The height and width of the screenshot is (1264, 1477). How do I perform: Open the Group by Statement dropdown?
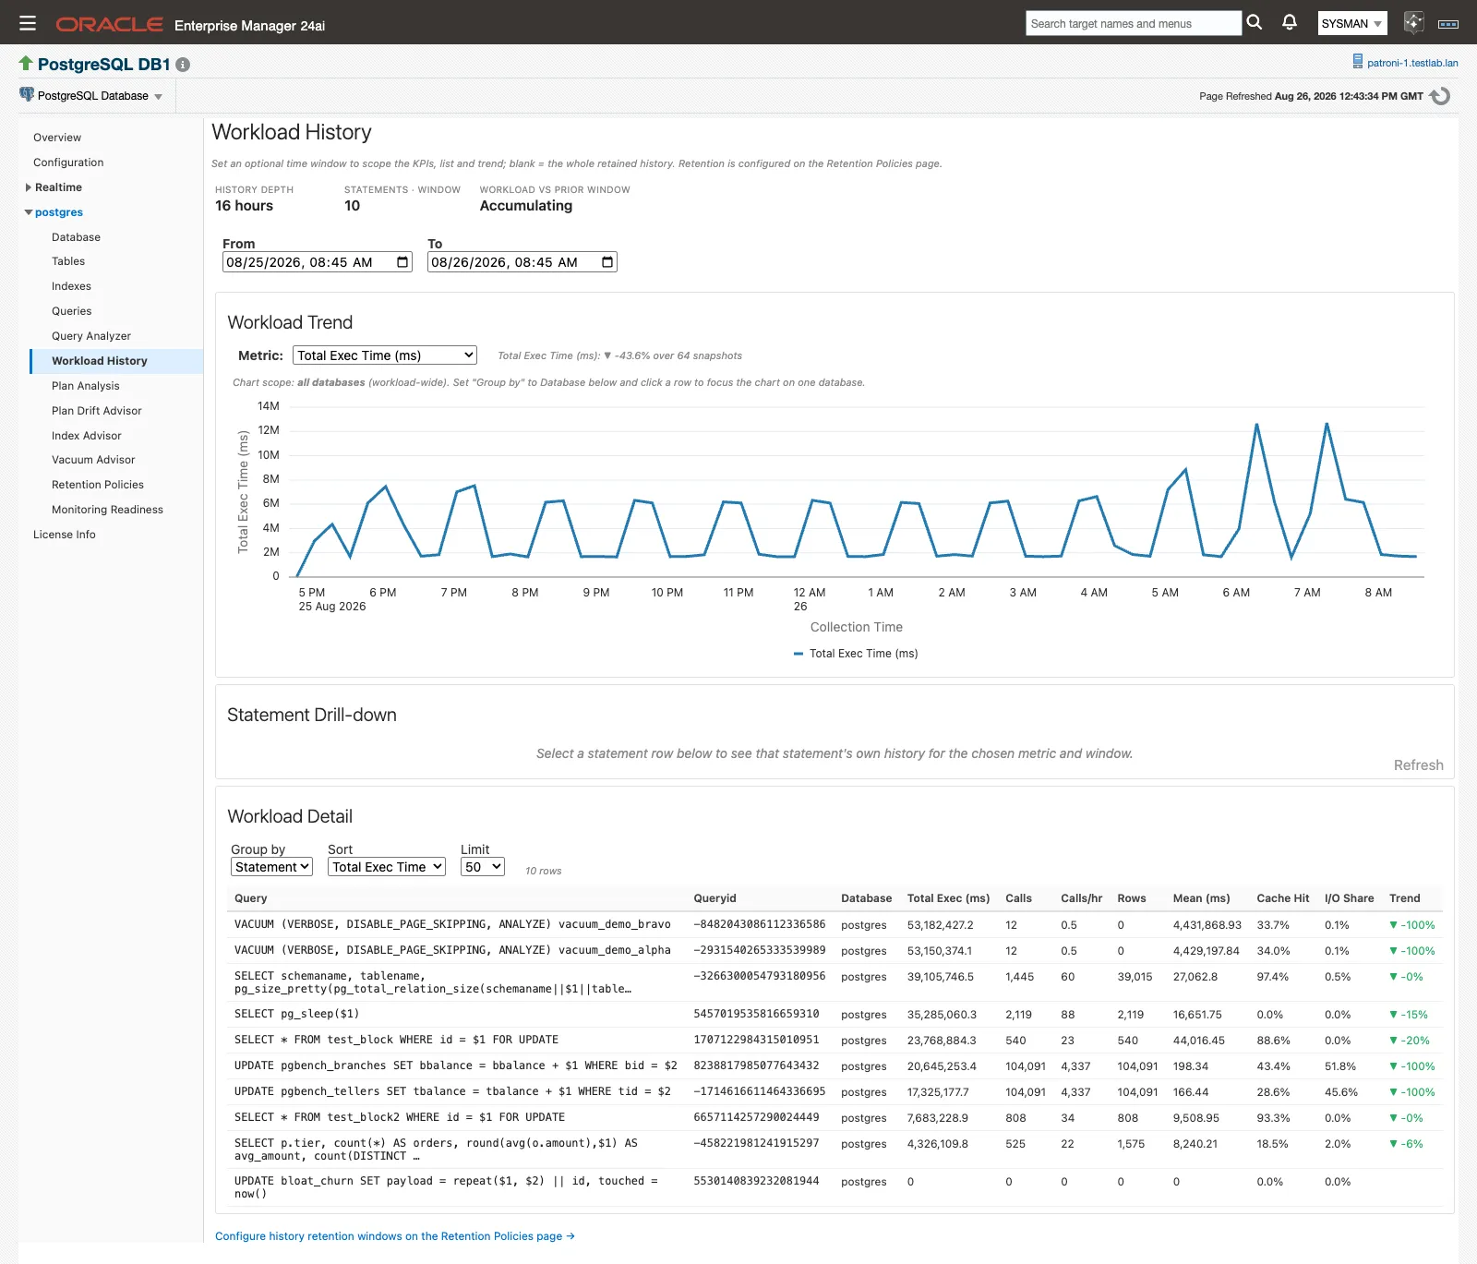pos(271,867)
